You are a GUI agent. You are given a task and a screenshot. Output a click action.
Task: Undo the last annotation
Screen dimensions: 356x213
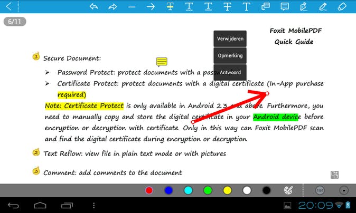click(94, 6)
